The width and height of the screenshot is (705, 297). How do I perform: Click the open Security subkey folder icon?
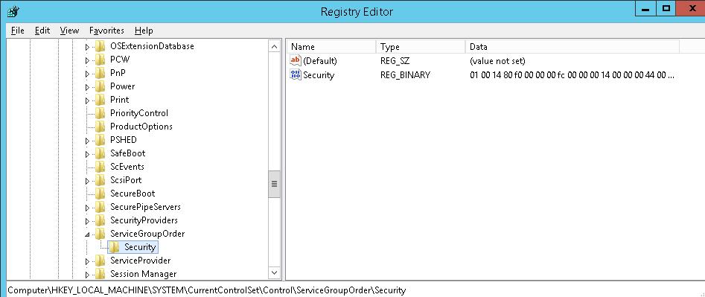[115, 247]
